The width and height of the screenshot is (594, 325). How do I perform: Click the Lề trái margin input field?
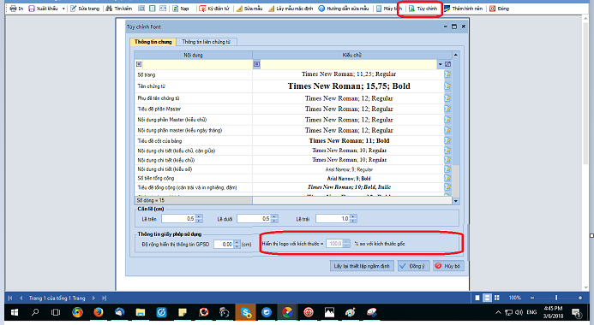pos(333,219)
